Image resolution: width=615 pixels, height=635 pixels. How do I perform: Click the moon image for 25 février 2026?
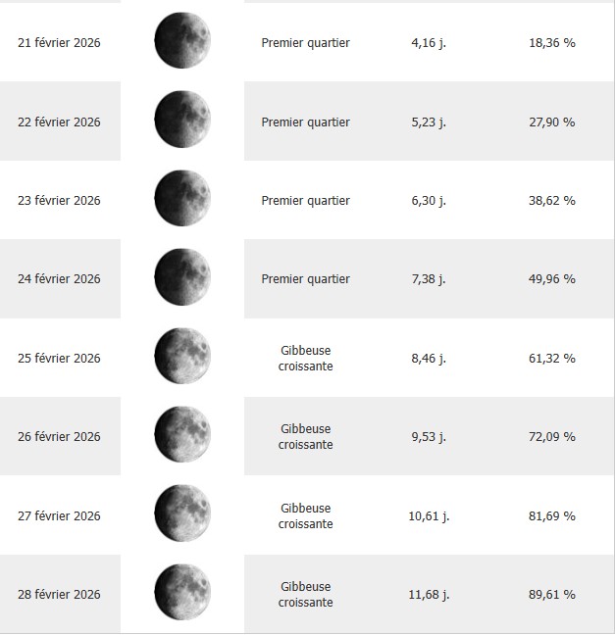pyautogui.click(x=182, y=357)
